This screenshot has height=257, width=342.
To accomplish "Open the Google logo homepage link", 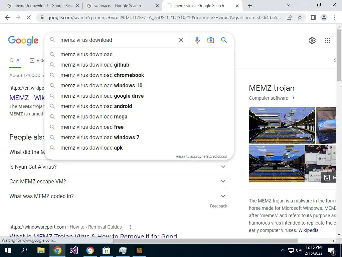I will [23, 40].
